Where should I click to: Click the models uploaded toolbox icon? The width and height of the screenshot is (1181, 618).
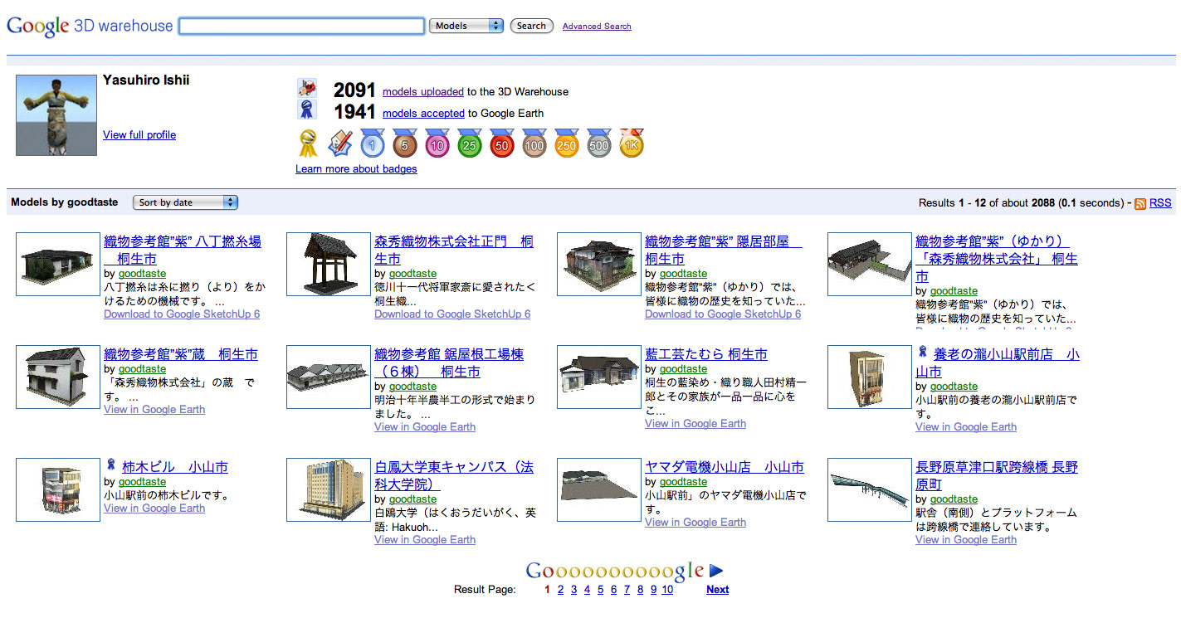(307, 89)
